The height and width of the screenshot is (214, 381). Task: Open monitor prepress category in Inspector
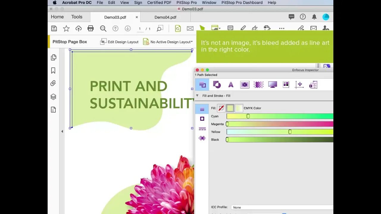tap(272, 85)
